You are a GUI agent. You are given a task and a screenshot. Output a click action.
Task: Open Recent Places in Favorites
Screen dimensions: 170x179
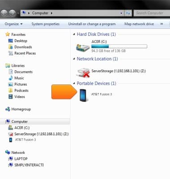pyautogui.click(x=25, y=53)
